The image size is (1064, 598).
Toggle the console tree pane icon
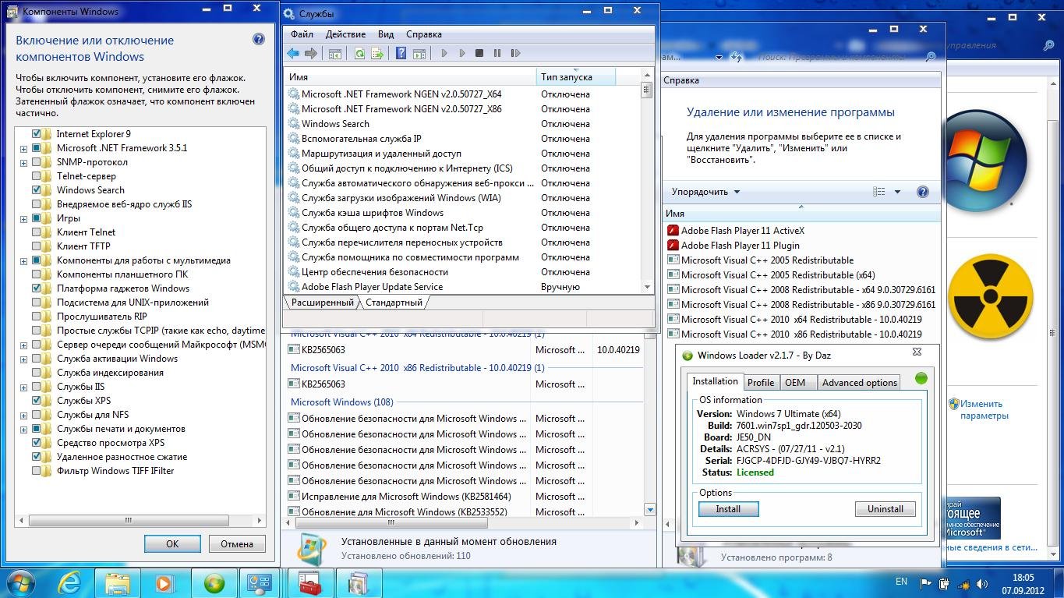tap(335, 54)
